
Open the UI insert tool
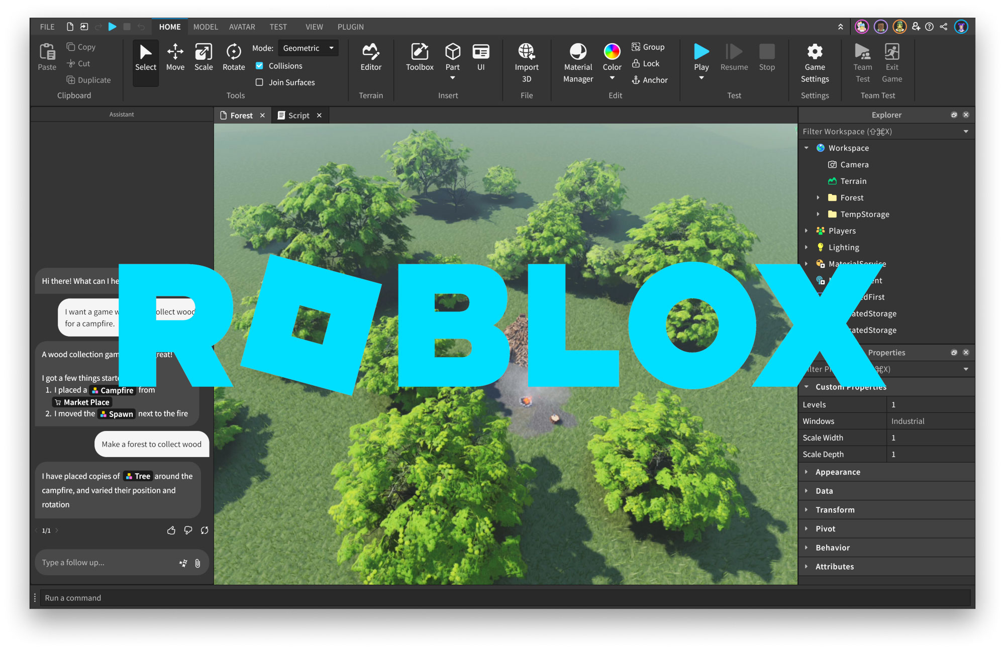tap(481, 57)
